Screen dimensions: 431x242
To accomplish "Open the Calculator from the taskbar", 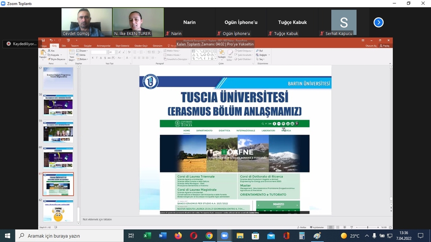I will pyautogui.click(x=302, y=236).
